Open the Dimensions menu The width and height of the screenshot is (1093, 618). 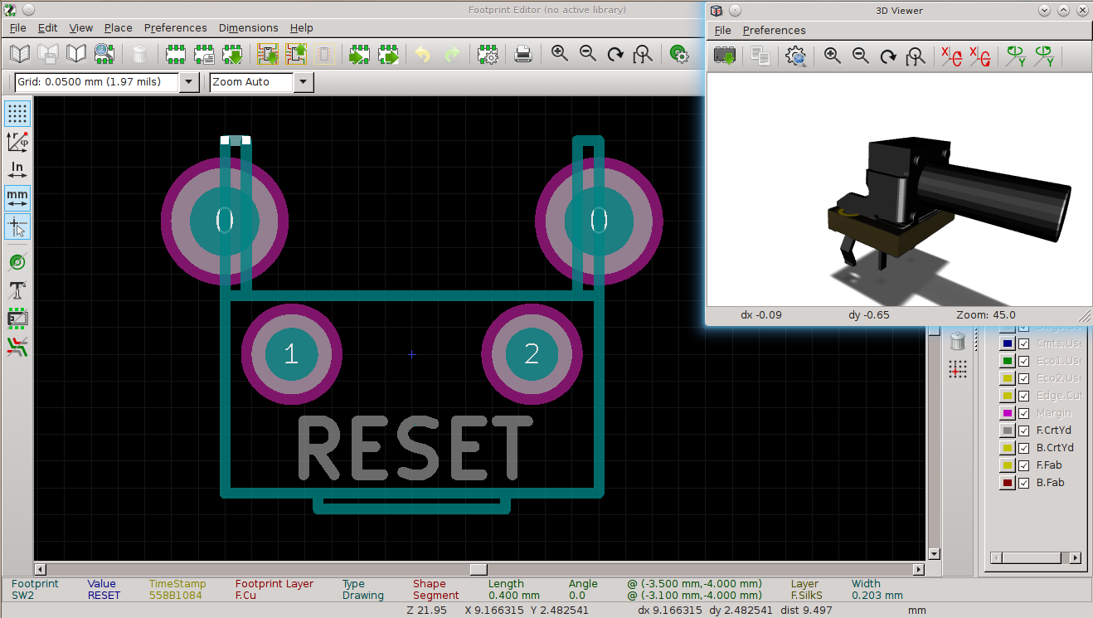tap(248, 27)
